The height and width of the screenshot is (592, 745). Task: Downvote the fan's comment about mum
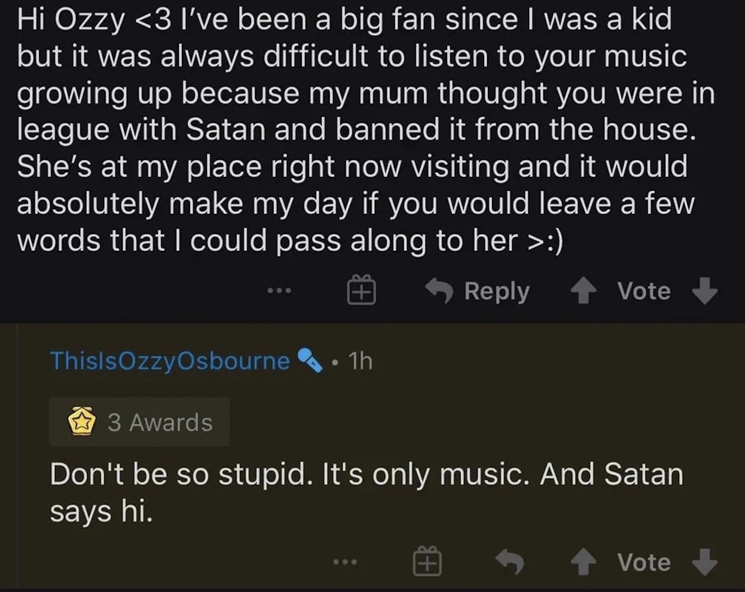pos(705,291)
